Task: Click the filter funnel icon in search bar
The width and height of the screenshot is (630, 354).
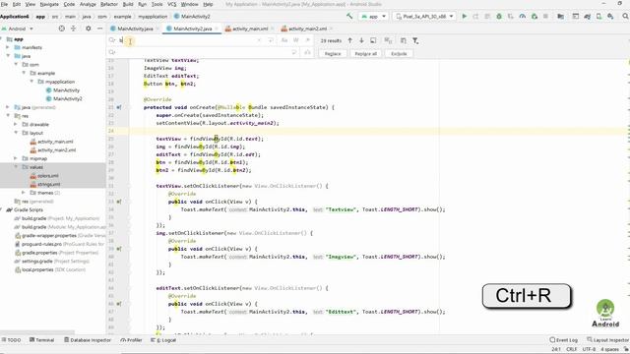Action: click(415, 40)
